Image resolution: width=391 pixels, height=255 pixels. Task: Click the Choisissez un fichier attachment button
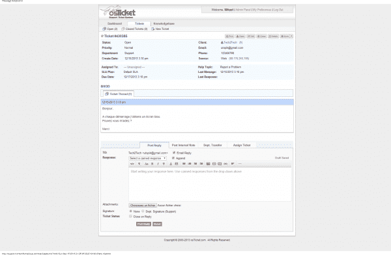(143, 206)
